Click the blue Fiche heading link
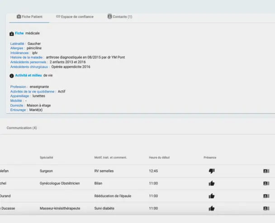The height and width of the screenshot is (223, 275). pos(19,33)
